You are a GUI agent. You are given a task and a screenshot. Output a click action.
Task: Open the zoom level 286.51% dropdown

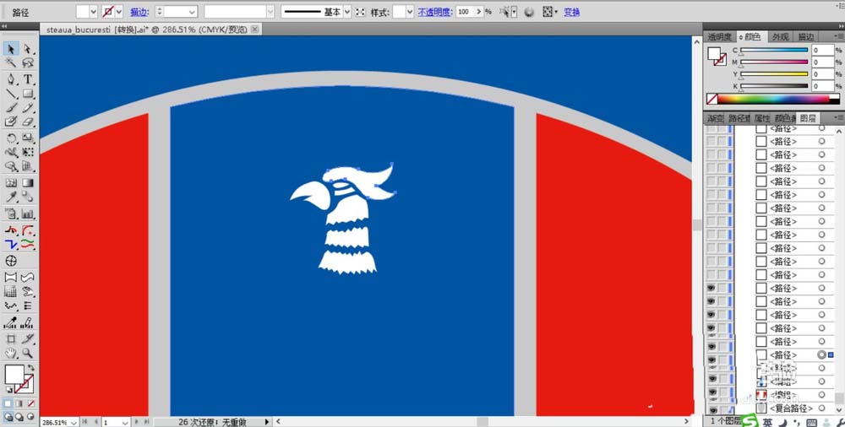coord(74,422)
